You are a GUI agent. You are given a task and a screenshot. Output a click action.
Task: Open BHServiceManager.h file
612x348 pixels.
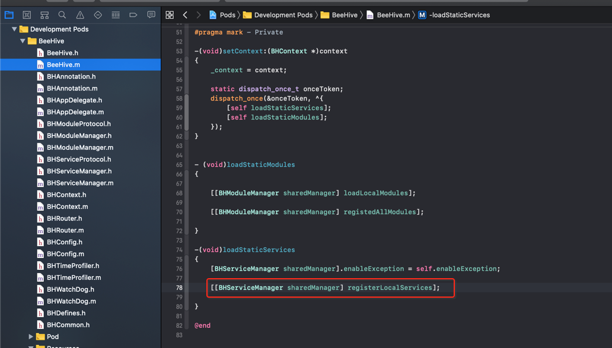click(x=81, y=171)
